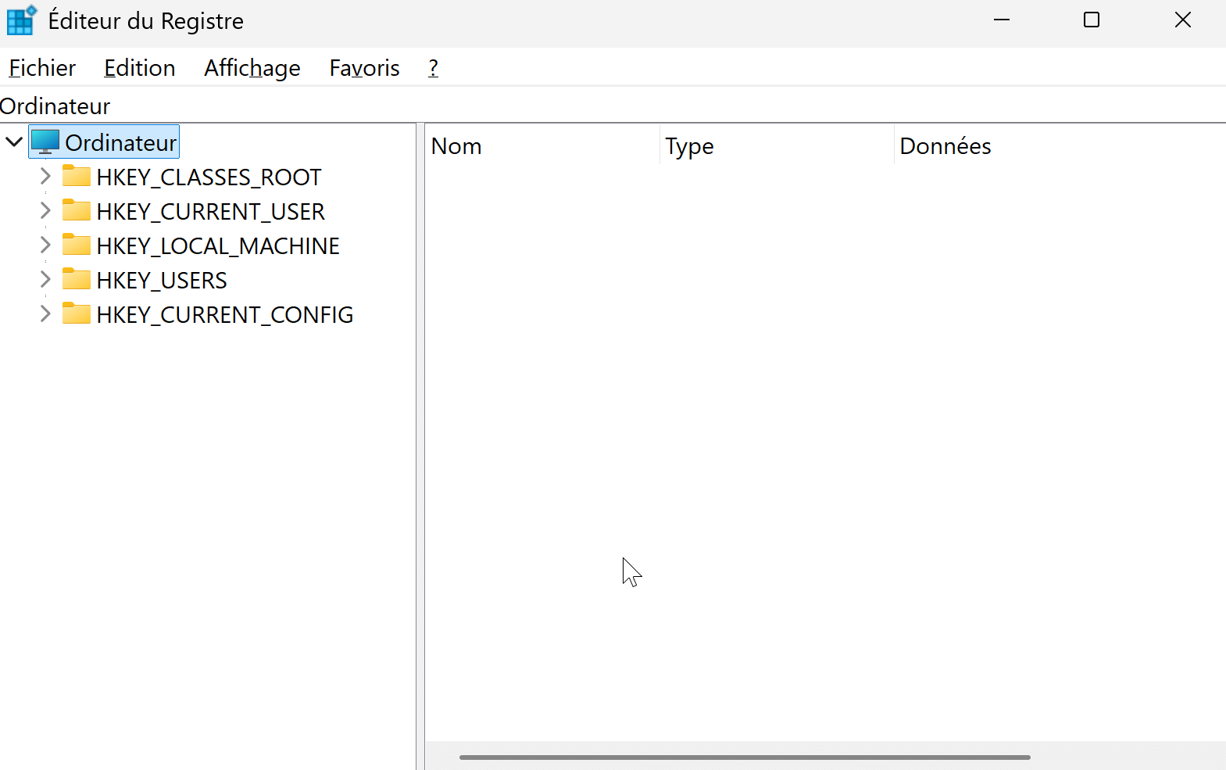
Task: Click the HKEY_USERS folder icon
Action: click(x=77, y=279)
